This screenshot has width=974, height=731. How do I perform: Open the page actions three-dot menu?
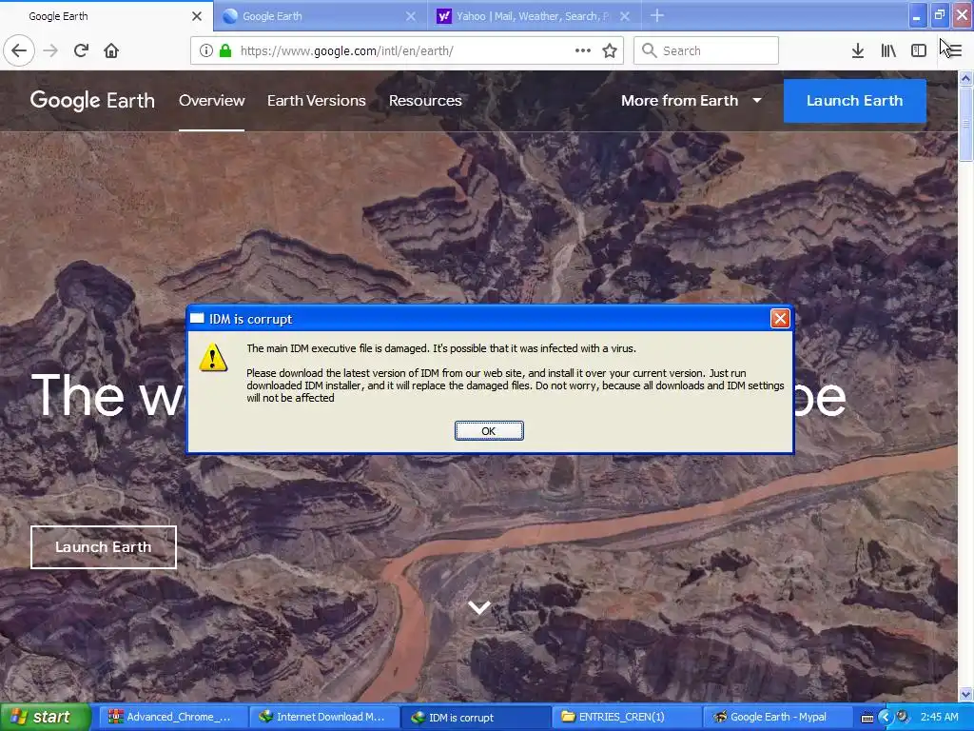tap(583, 50)
